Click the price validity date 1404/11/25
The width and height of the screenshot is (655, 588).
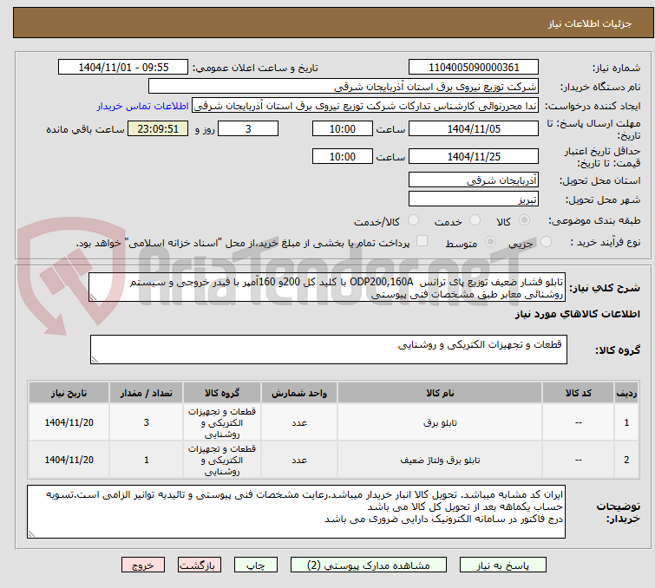tap(474, 156)
